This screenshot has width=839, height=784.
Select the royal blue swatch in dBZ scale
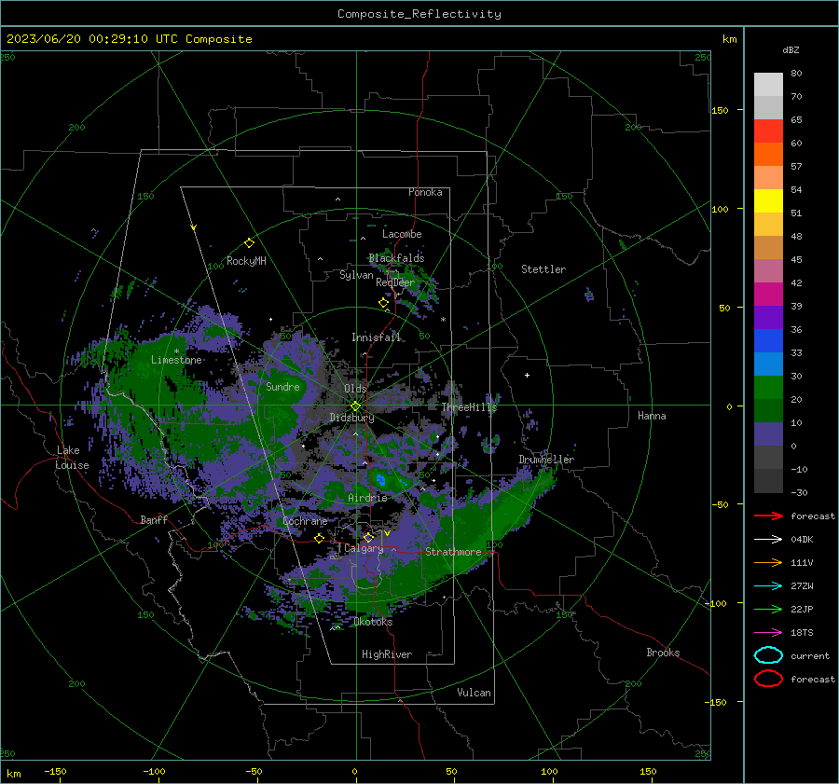768,340
